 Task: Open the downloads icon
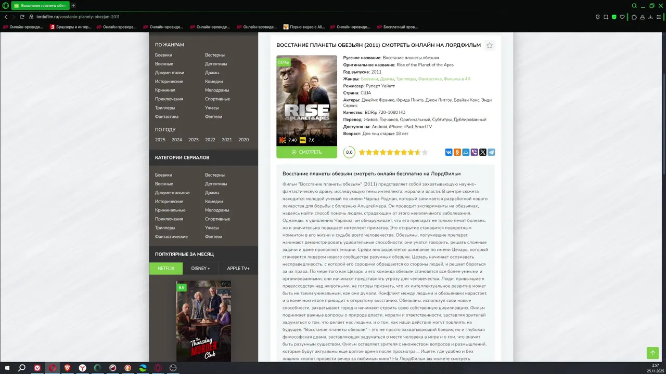[650, 17]
